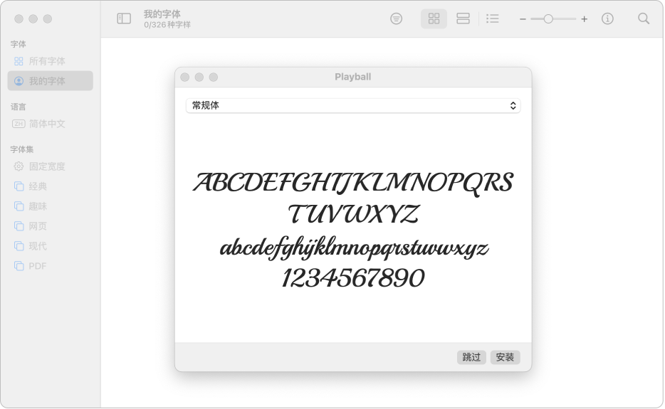Open the 经典 font collection
The height and width of the screenshot is (409, 665).
pos(50,186)
